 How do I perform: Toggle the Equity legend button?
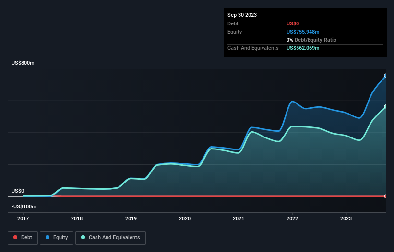(57, 238)
